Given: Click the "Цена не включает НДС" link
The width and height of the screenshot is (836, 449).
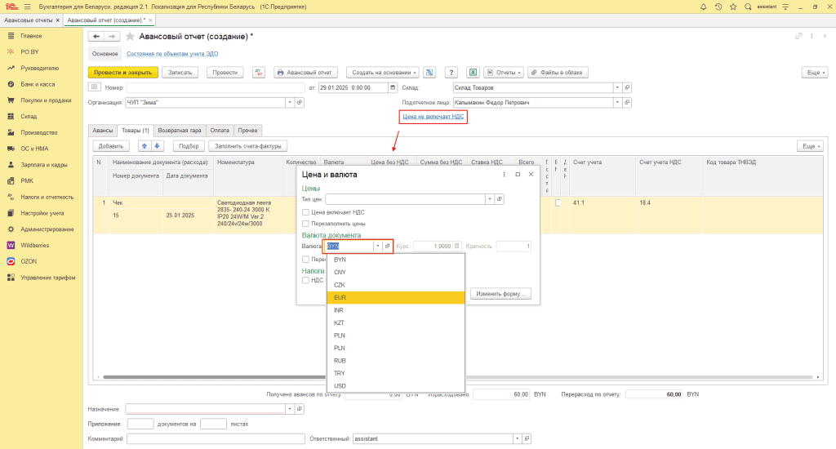Looking at the screenshot, I should (x=433, y=117).
